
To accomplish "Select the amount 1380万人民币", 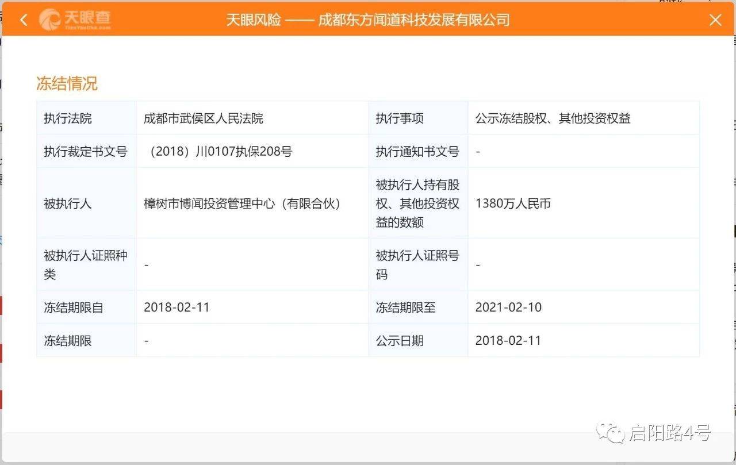I will (x=513, y=203).
